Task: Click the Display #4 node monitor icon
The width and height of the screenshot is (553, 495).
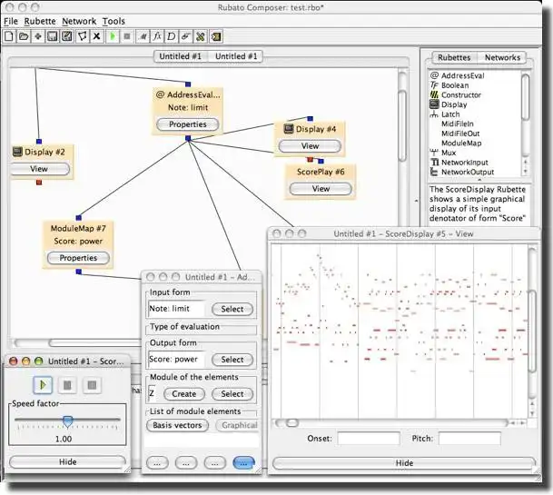Action: tap(289, 129)
